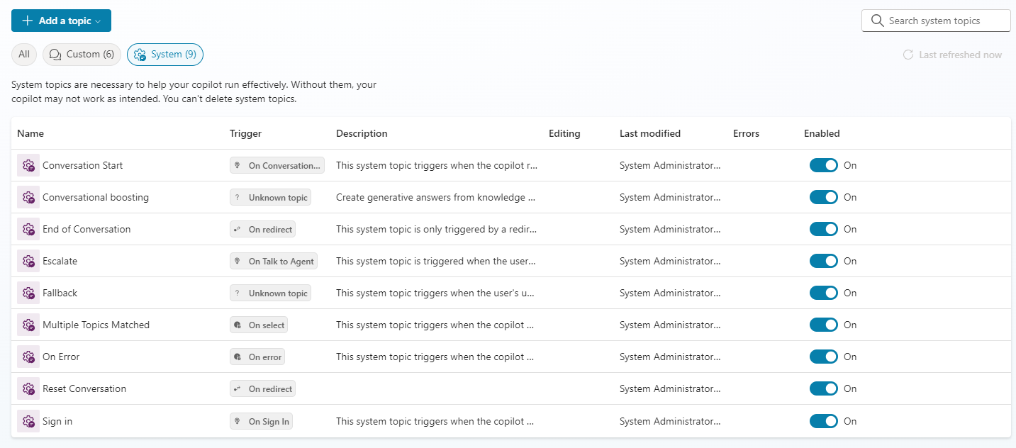Sort by the Name column header

pyautogui.click(x=30, y=133)
